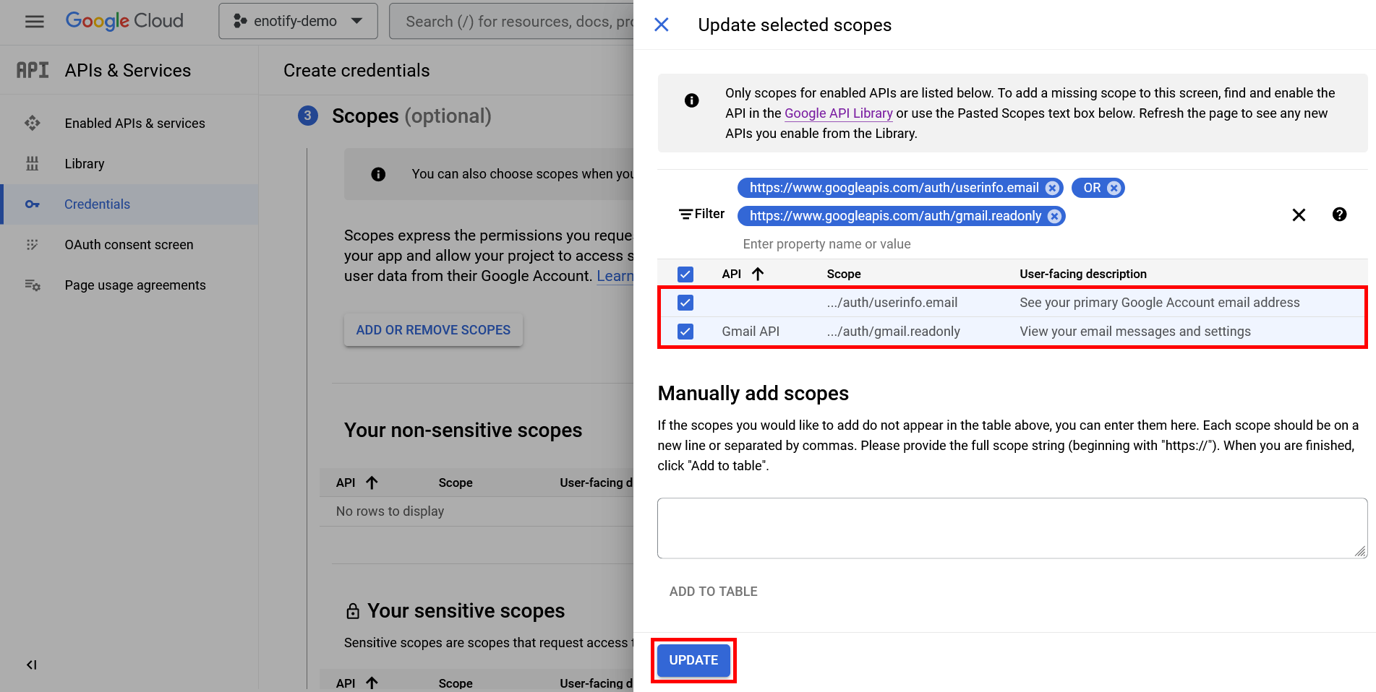This screenshot has width=1376, height=692.
Task: Uncheck the Gmail API gmail.readonly checkbox
Action: [685, 332]
